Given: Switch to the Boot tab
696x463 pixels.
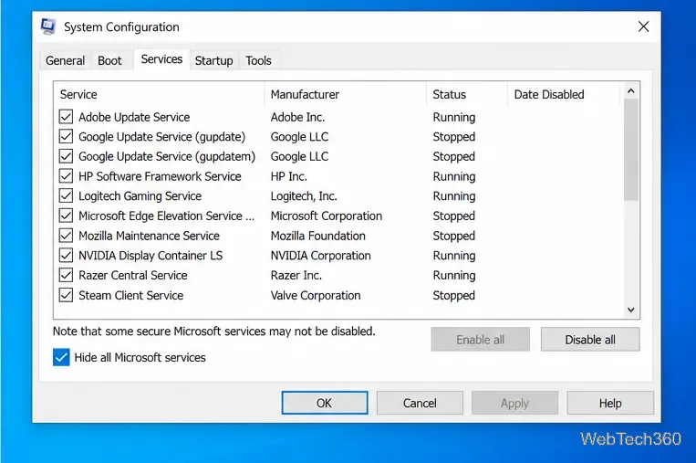Looking at the screenshot, I should pyautogui.click(x=109, y=60).
